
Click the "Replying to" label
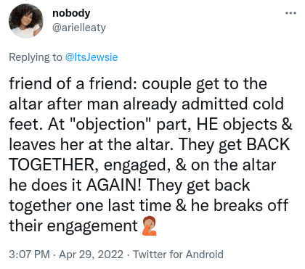[x=36, y=57]
